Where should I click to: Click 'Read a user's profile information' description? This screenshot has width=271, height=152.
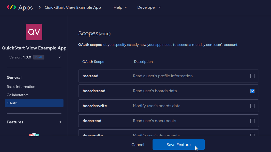coord(163,76)
